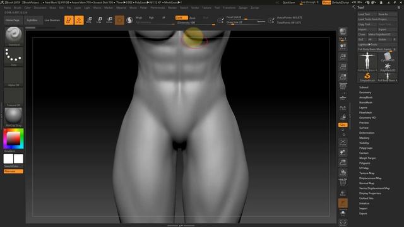Open the Brush menu
This screenshot has width=404, height=227.
click(x=18, y=8)
